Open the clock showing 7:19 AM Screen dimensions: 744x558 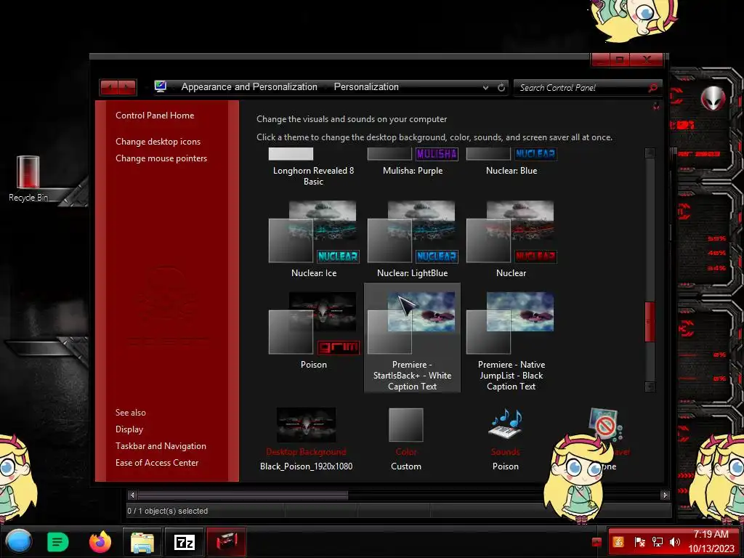coord(711,541)
